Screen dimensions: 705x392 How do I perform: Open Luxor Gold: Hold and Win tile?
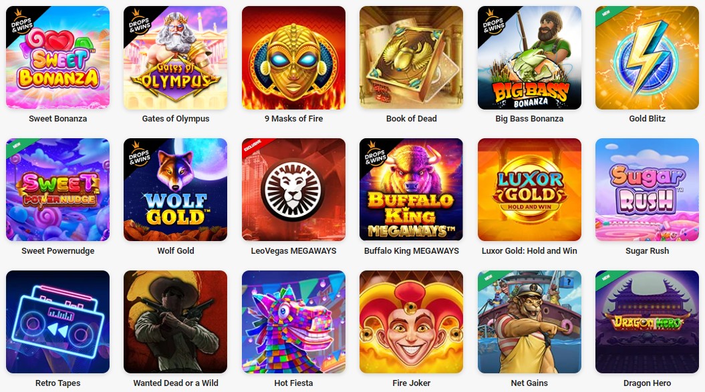(x=529, y=190)
